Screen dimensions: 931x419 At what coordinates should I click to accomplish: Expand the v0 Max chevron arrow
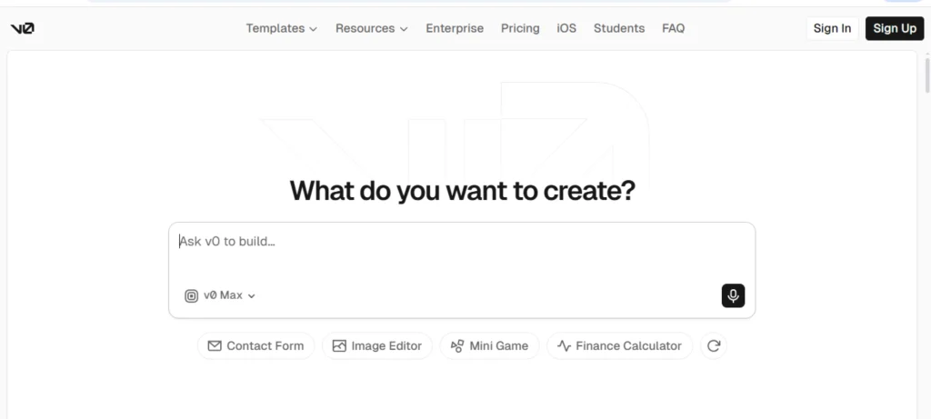pyautogui.click(x=252, y=295)
